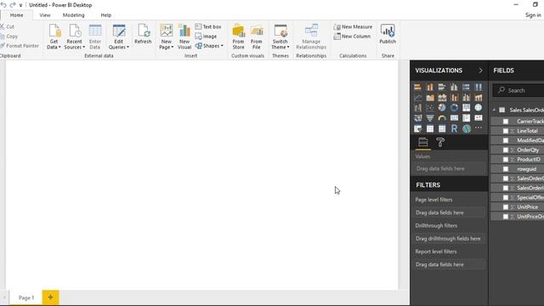The width and height of the screenshot is (544, 306).
Task: Select the donut chart visualization
Action: 454,108
